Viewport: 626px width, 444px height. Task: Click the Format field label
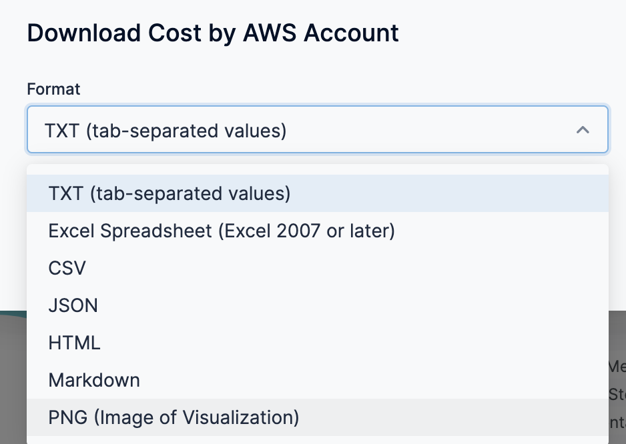coord(53,89)
